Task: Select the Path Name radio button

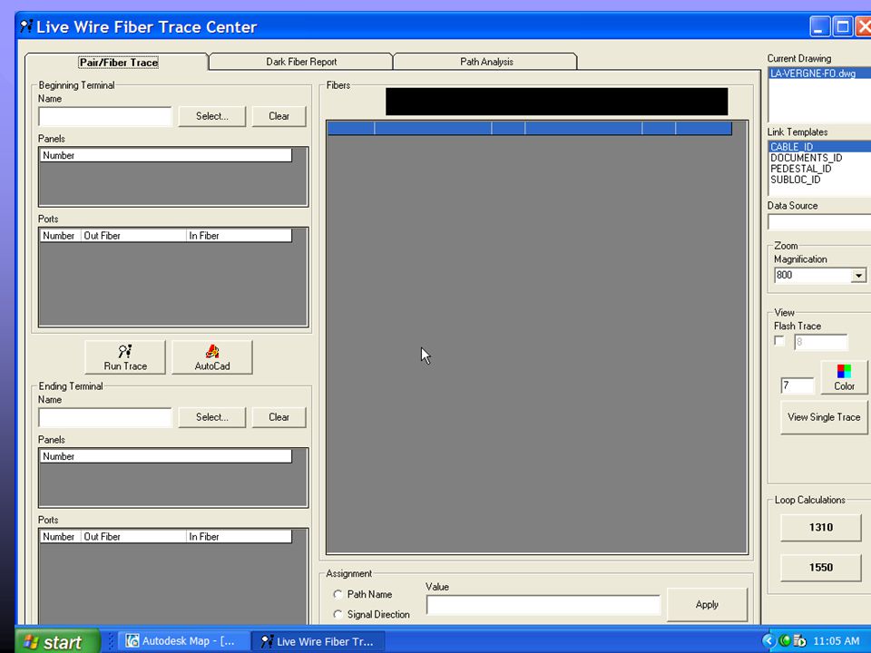Action: pos(338,594)
